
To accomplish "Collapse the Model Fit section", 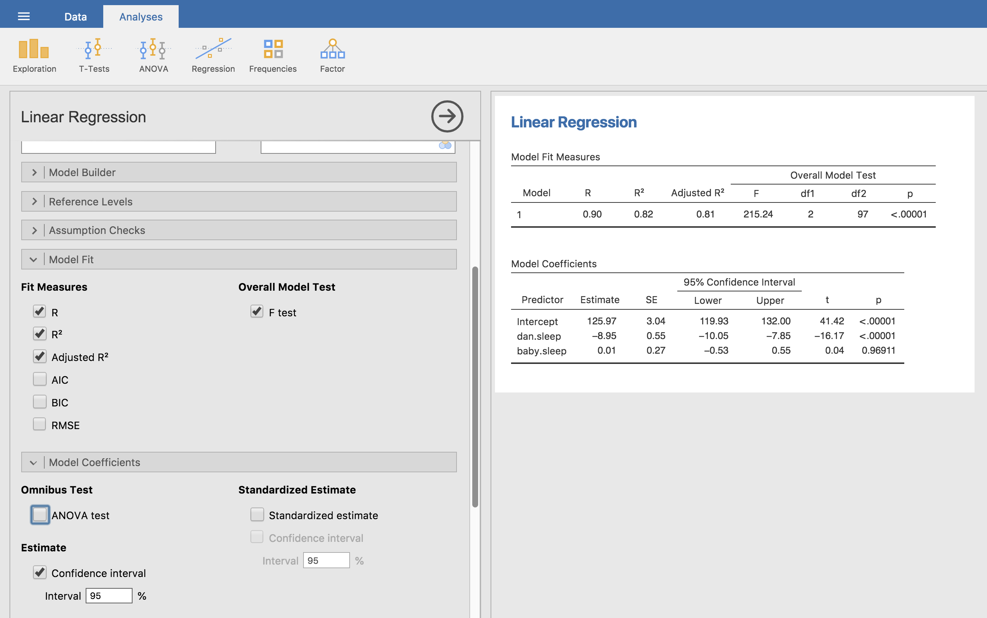I will (34, 258).
